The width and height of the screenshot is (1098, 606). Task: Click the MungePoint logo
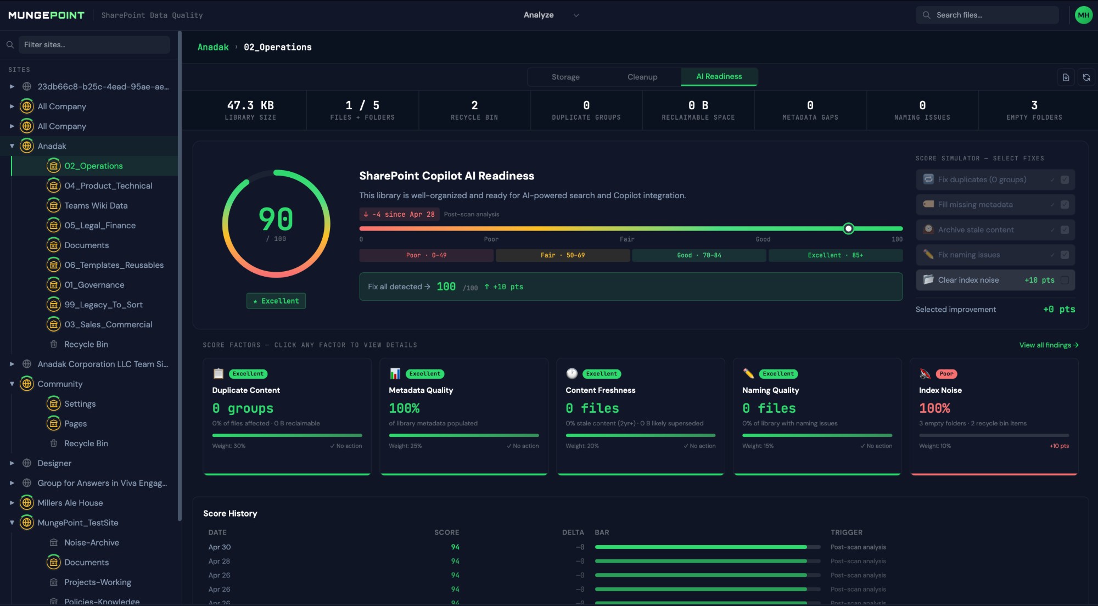[x=46, y=15]
